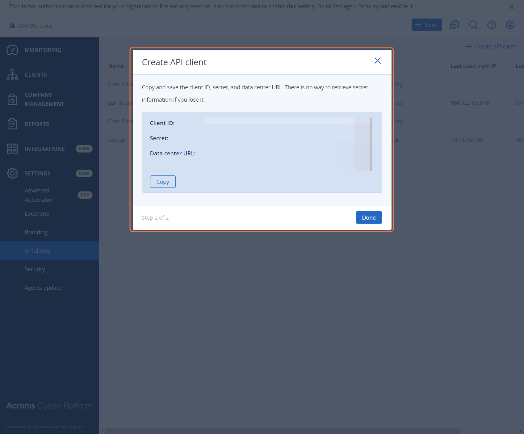Image resolution: width=524 pixels, height=434 pixels.
Task: Click the Secret label in the dialog
Action: coord(159,138)
